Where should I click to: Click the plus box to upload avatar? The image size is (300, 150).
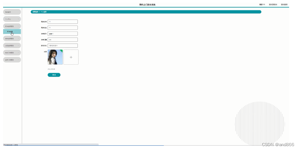[71, 57]
